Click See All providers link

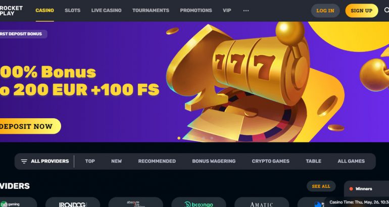click(321, 186)
